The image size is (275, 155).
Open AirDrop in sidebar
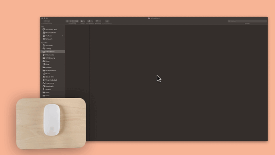pyautogui.click(x=53, y=49)
